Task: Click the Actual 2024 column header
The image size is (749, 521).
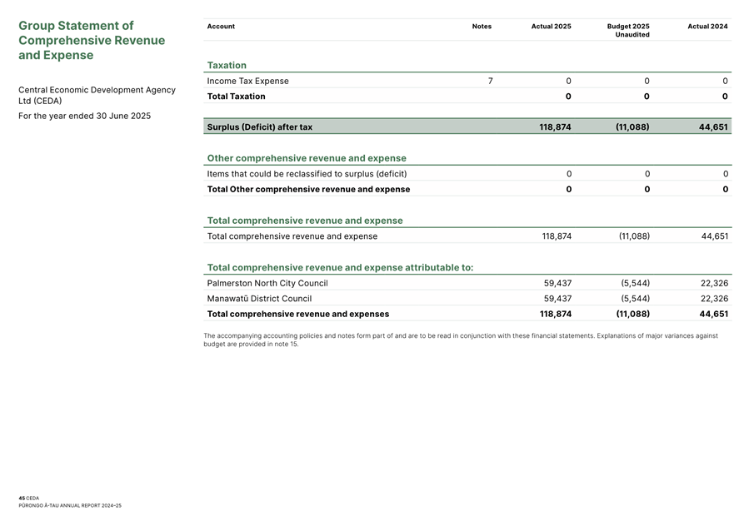Action: coord(707,27)
